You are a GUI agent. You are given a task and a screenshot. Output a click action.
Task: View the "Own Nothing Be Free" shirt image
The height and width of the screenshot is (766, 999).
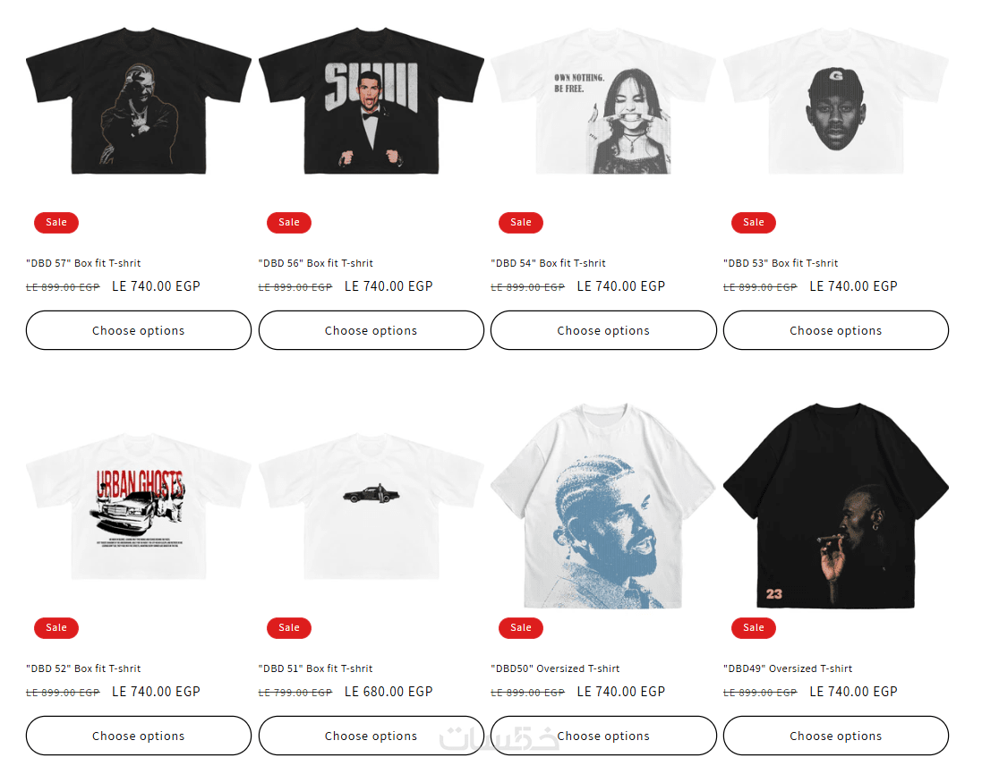(x=603, y=100)
